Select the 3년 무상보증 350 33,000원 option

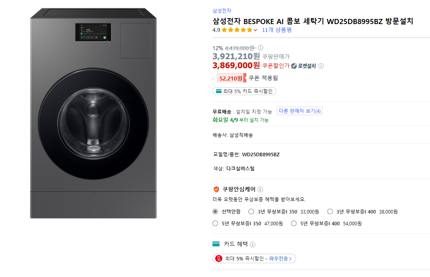251,211
